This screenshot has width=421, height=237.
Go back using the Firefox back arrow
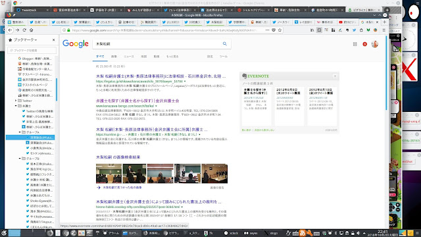click(x=11, y=30)
